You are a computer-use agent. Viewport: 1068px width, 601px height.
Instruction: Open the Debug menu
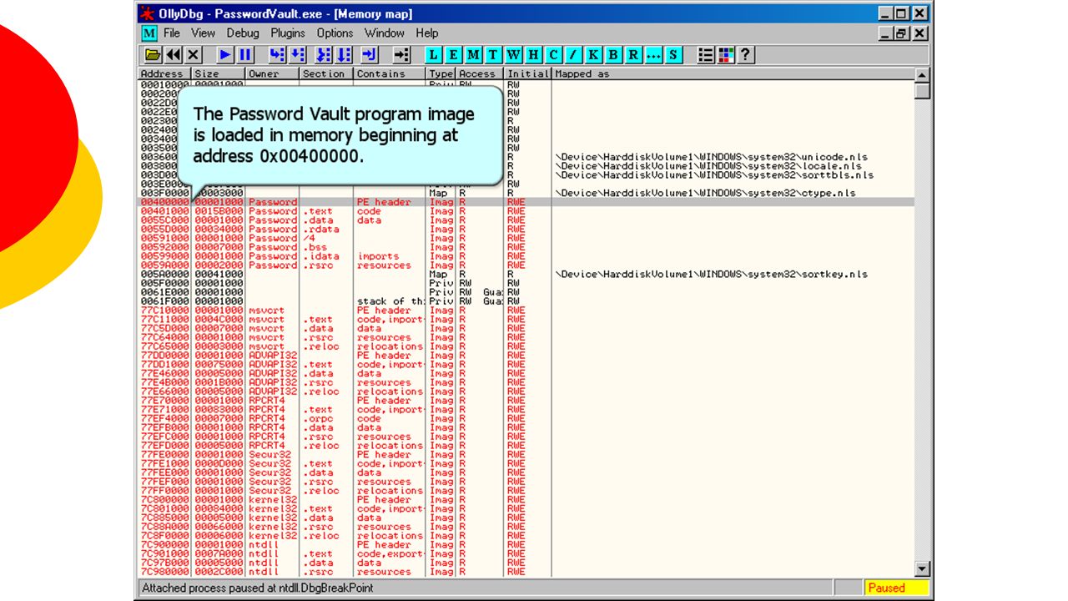tap(243, 33)
